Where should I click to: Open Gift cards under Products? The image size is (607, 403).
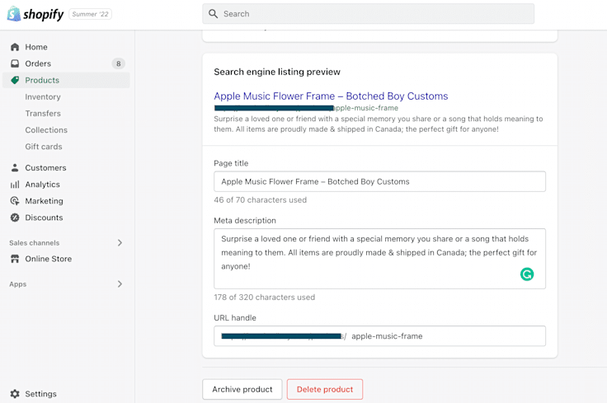click(44, 147)
